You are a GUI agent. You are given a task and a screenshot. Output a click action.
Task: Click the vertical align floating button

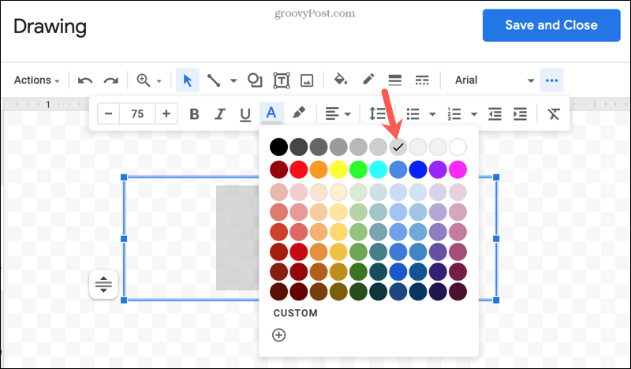pos(103,285)
